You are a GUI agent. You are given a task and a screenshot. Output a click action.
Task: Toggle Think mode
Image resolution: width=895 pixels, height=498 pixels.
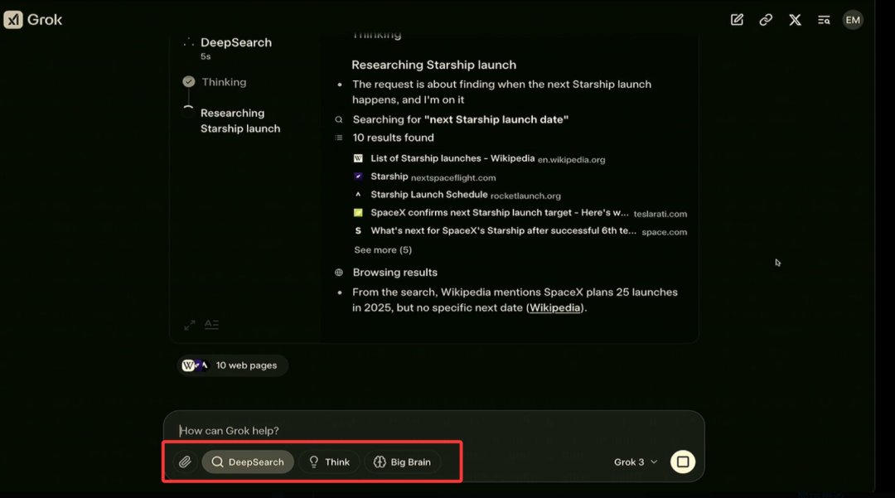click(x=329, y=462)
